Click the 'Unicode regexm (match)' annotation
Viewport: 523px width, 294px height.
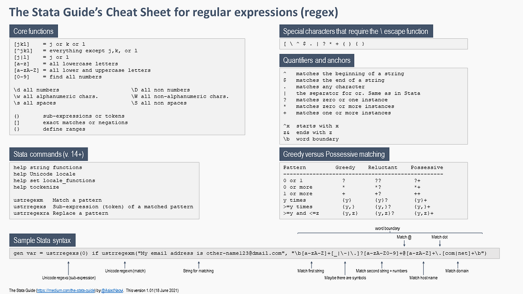pyautogui.click(x=126, y=271)
